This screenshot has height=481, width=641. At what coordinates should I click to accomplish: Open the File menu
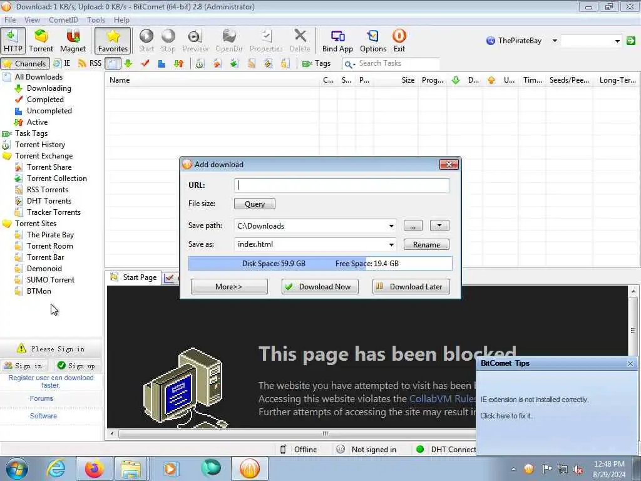[10, 19]
